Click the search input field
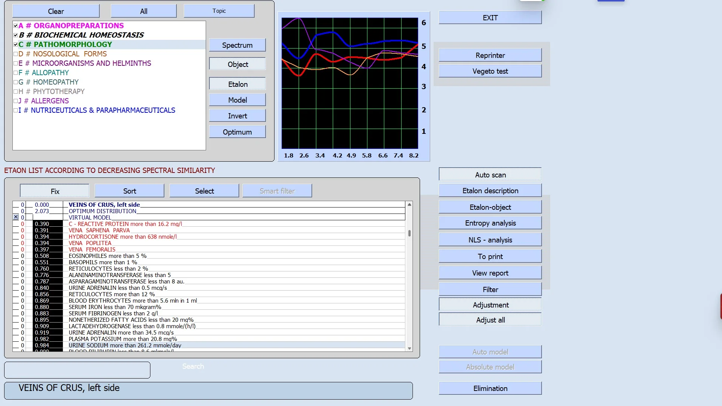This screenshot has height=406, width=722. pos(77,370)
